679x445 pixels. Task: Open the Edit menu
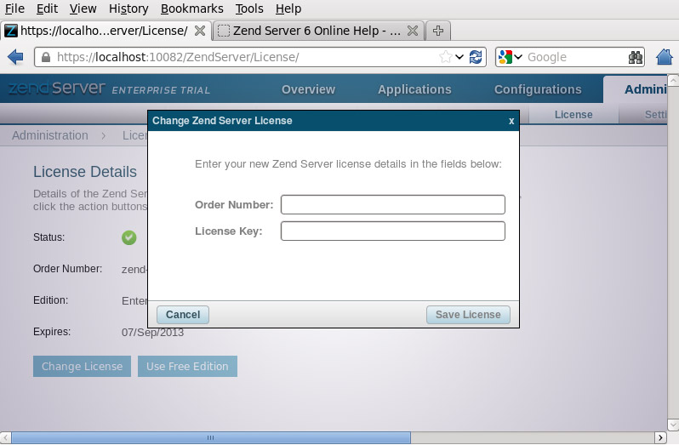click(x=47, y=9)
